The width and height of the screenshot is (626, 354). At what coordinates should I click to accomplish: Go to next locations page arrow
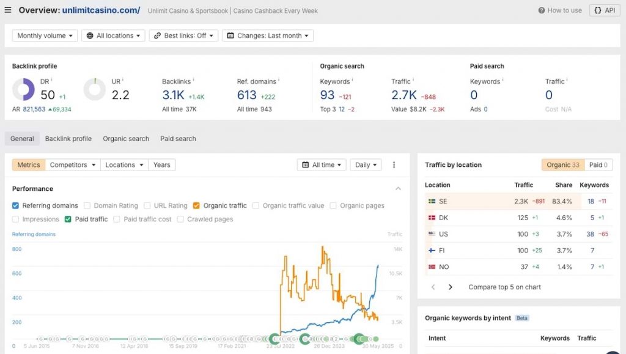click(451, 287)
